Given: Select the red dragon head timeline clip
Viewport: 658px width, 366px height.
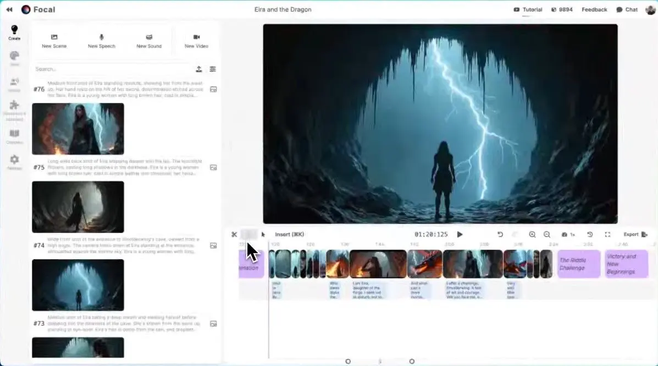Looking at the screenshot, I should pos(425,264).
